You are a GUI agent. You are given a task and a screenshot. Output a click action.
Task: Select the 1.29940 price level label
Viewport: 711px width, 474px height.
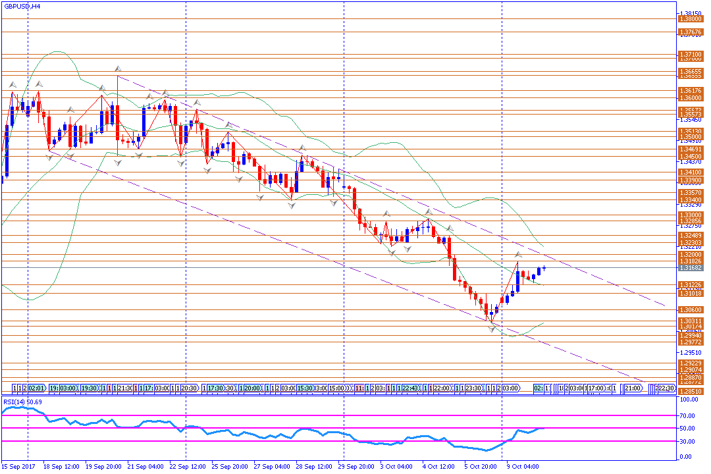tap(691, 336)
